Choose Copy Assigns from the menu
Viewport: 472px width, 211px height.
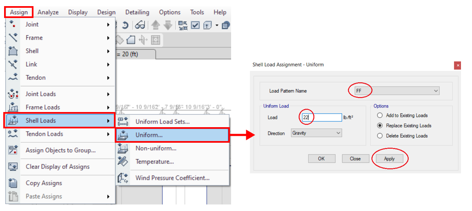click(60, 183)
